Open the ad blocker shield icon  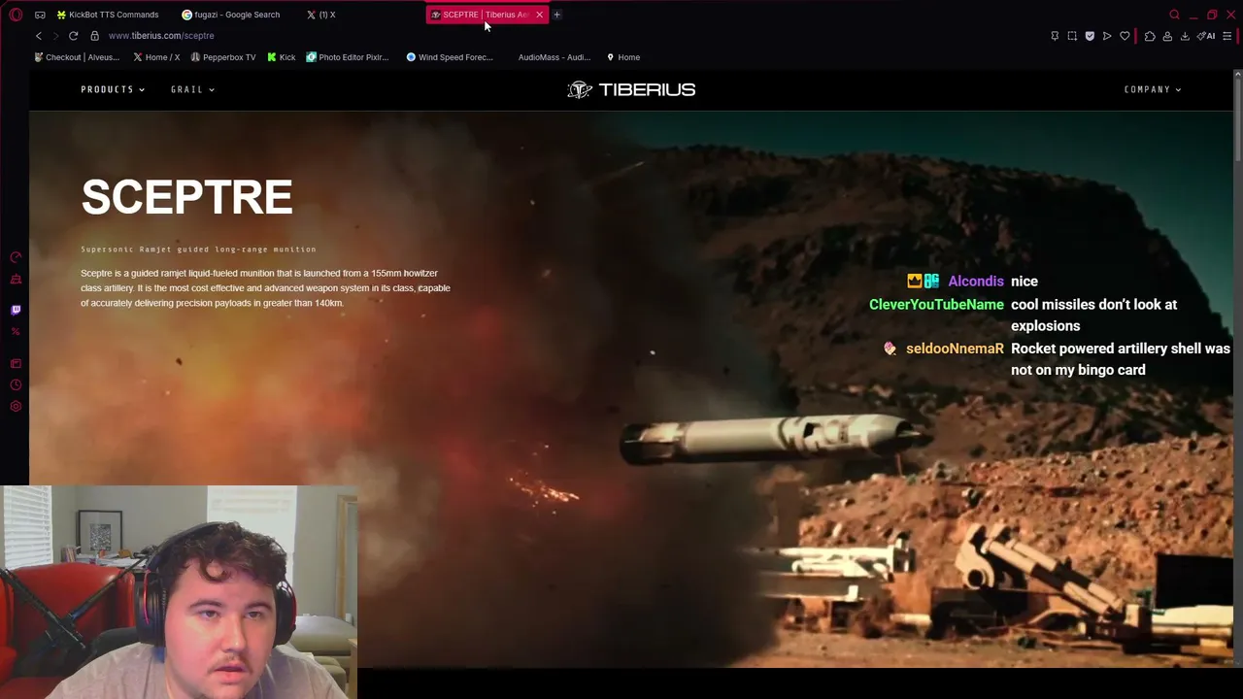pos(1090,36)
